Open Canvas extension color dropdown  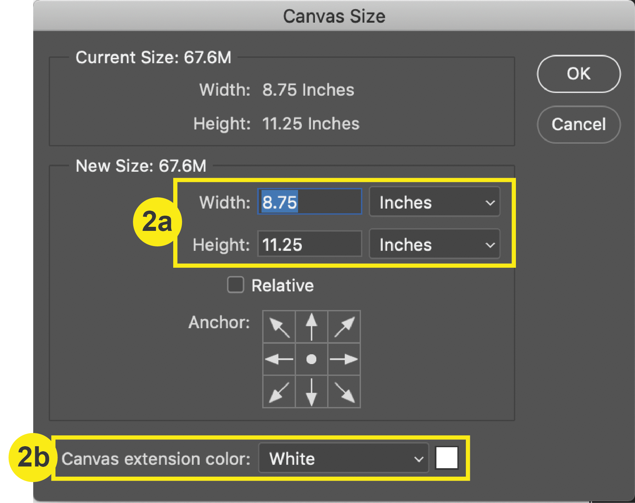tap(344, 458)
